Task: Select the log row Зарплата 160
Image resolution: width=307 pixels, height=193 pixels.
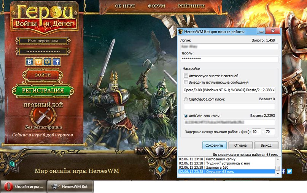Action: point(226,168)
